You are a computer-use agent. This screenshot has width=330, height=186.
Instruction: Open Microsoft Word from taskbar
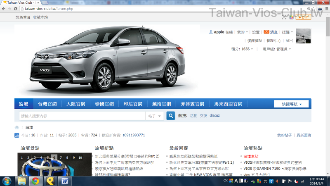click(65, 181)
